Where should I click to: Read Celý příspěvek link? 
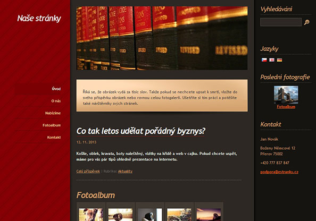tap(88, 171)
